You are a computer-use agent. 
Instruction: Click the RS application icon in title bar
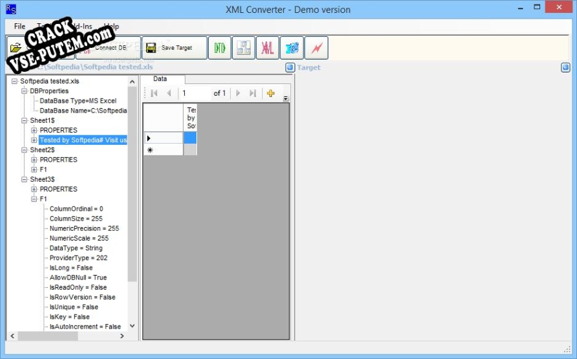coord(11,9)
